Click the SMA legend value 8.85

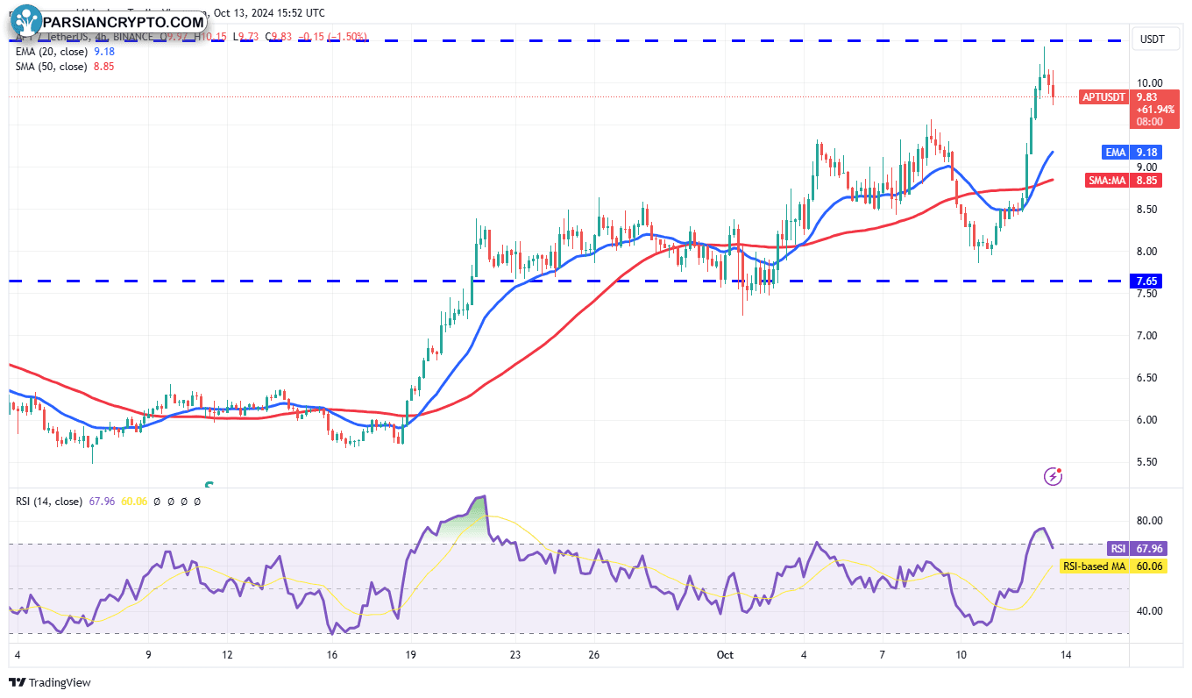(x=103, y=66)
